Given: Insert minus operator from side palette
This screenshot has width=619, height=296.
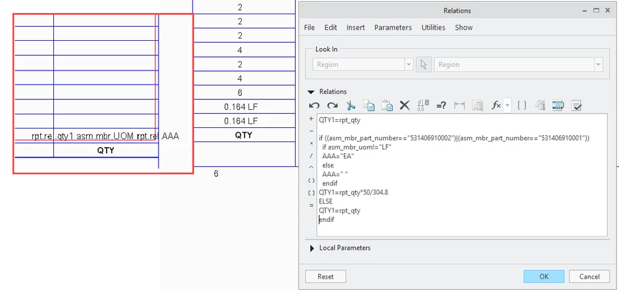Looking at the screenshot, I should [311, 131].
